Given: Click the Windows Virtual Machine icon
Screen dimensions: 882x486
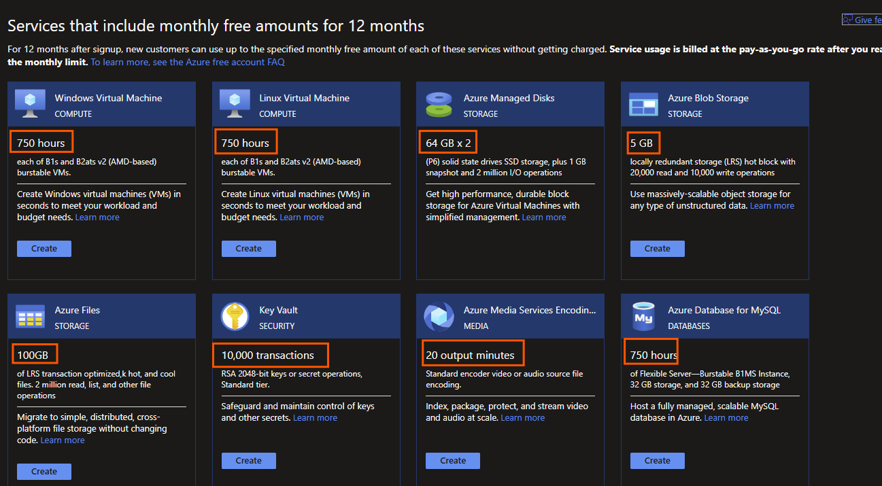Looking at the screenshot, I should [30, 104].
